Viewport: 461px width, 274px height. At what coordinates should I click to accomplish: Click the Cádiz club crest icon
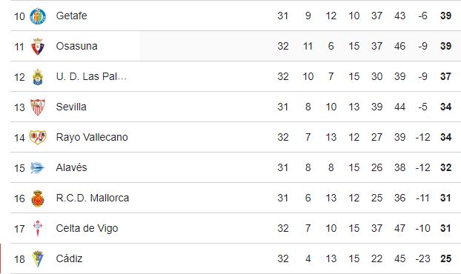click(38, 258)
